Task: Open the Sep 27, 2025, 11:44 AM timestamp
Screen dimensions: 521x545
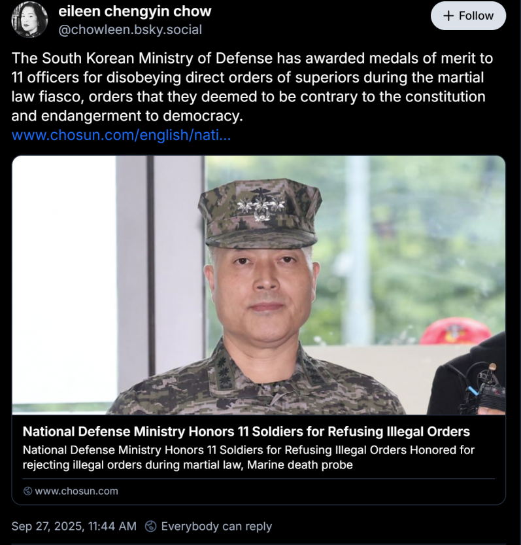Action: pos(74,526)
